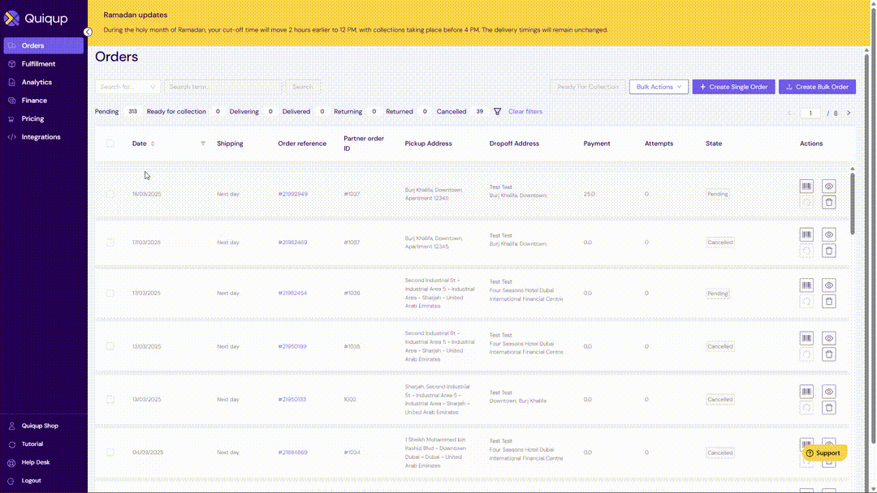The image size is (877, 493).
Task: Filter orders by Pending status
Action: 116,112
